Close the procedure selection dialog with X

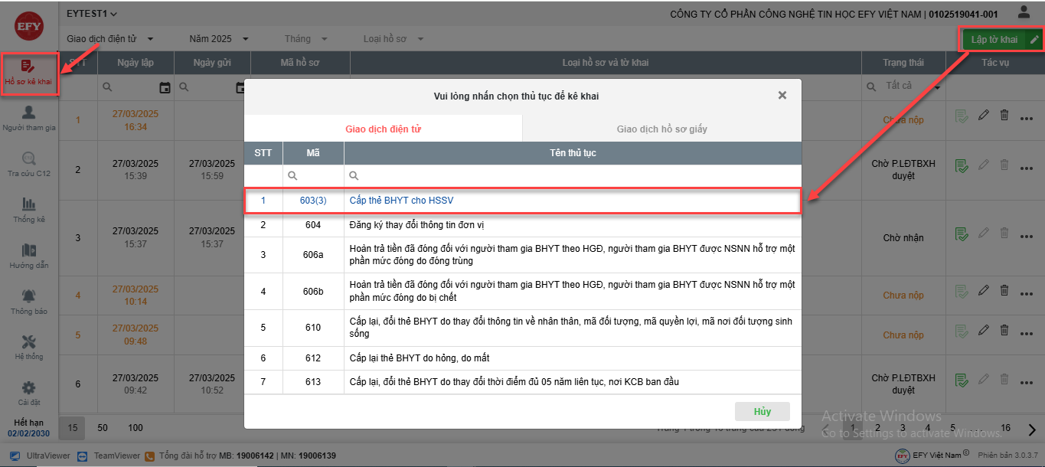click(x=782, y=96)
